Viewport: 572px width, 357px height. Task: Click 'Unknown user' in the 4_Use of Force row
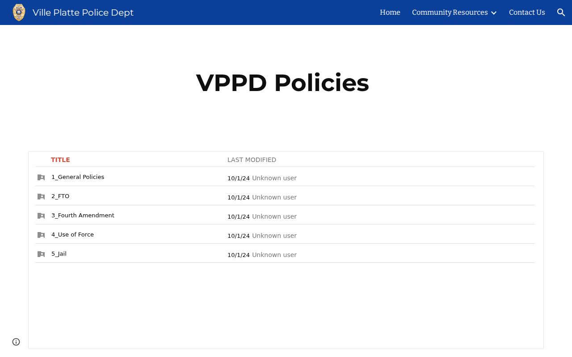pos(274,236)
